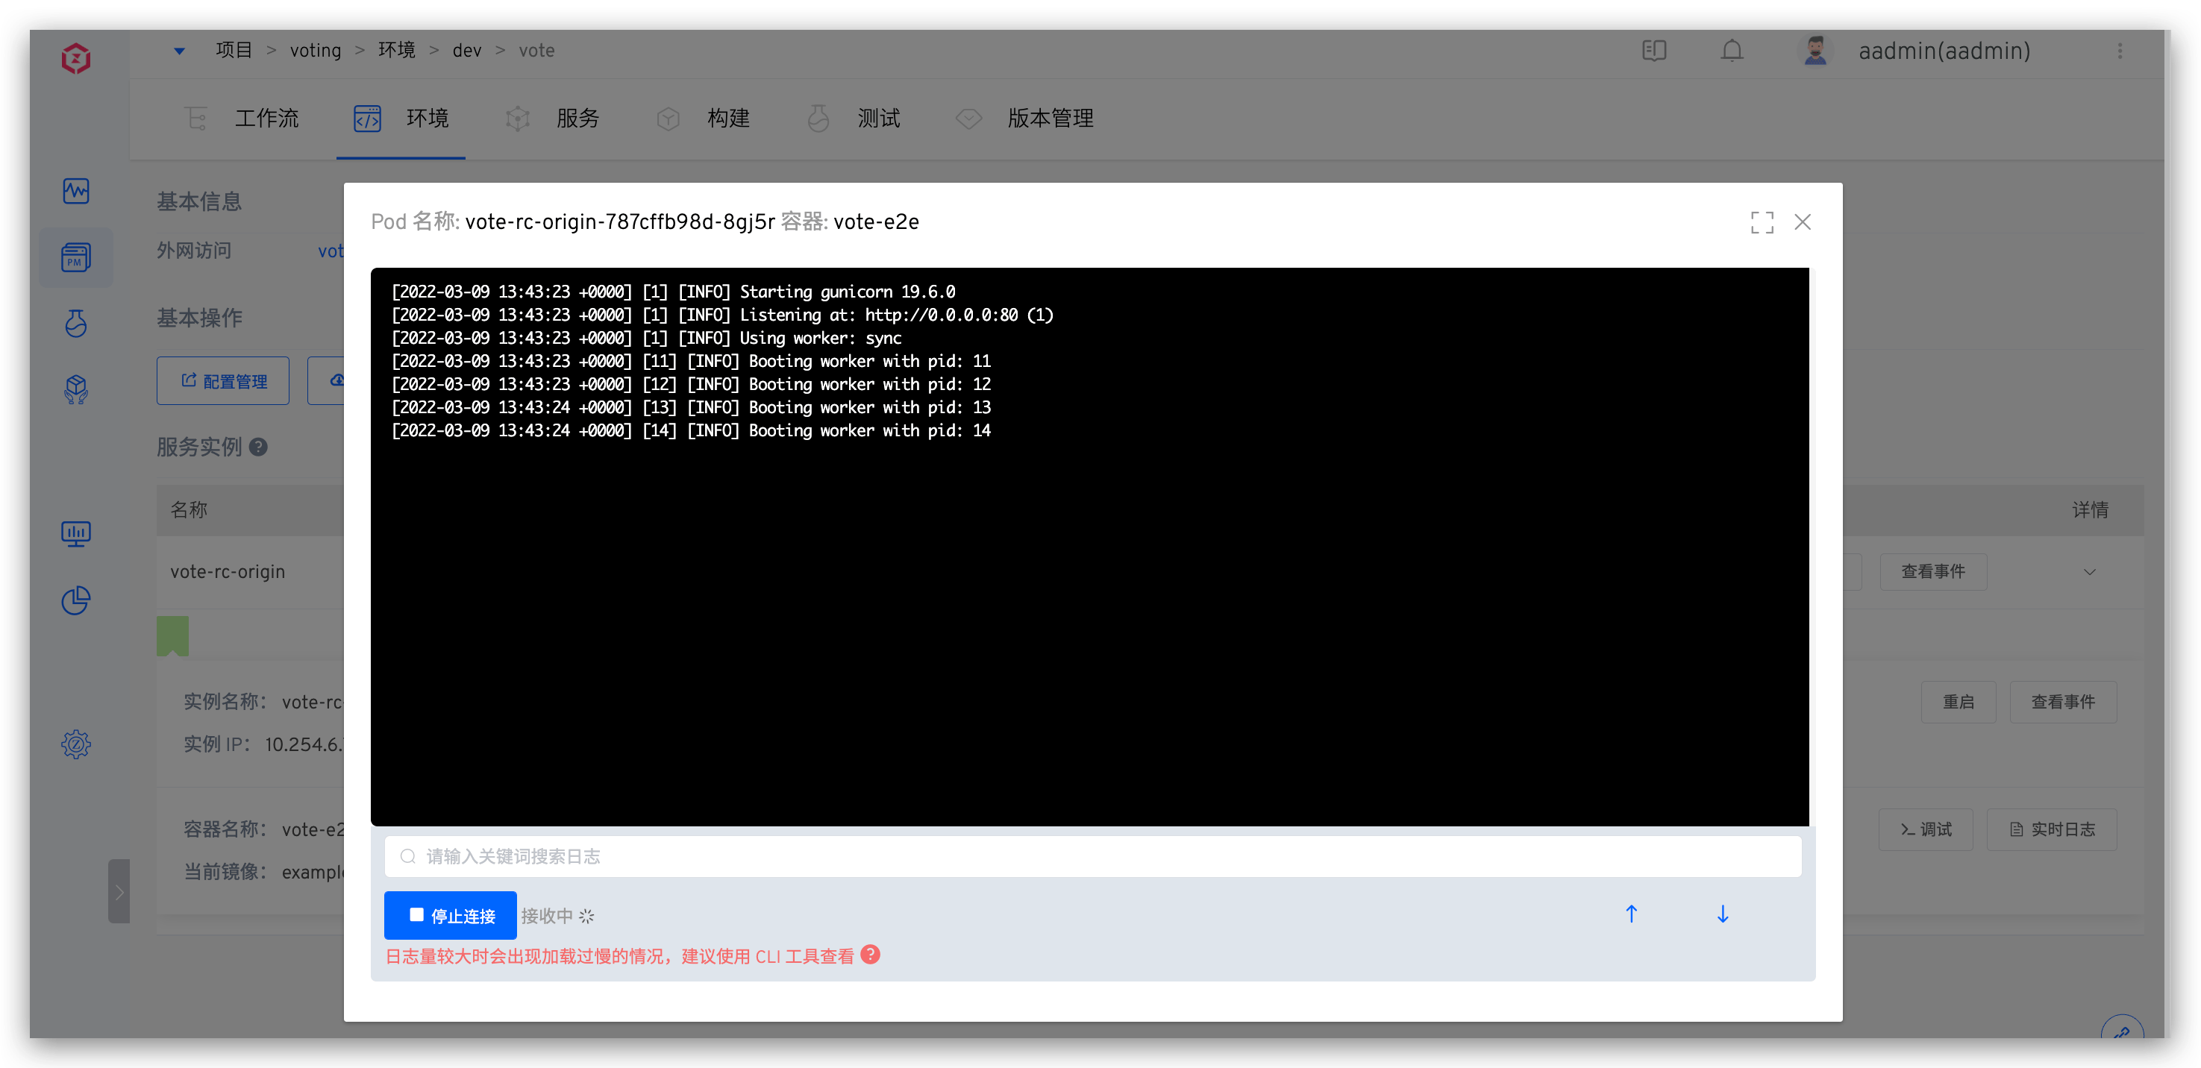Open the pie chart reports sidebar icon
Screen dimensions: 2201x1068
click(76, 600)
